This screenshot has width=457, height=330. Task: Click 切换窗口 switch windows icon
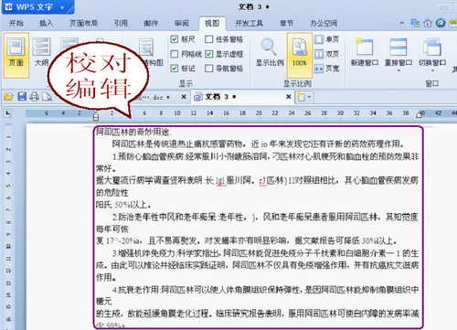coord(432,48)
